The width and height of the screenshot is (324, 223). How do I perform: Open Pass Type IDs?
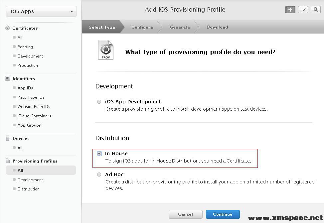[x=31, y=97]
